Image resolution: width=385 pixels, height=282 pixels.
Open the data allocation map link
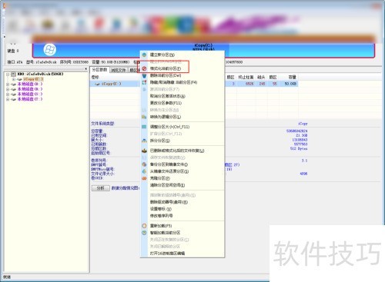(x=126, y=188)
